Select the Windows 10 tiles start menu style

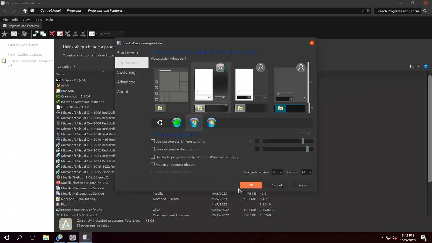pyautogui.click(x=171, y=85)
